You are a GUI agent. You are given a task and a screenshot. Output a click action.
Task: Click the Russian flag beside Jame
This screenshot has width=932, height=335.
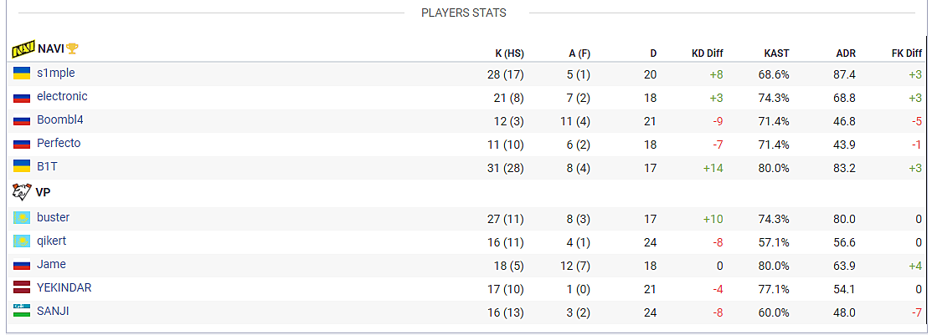(22, 265)
